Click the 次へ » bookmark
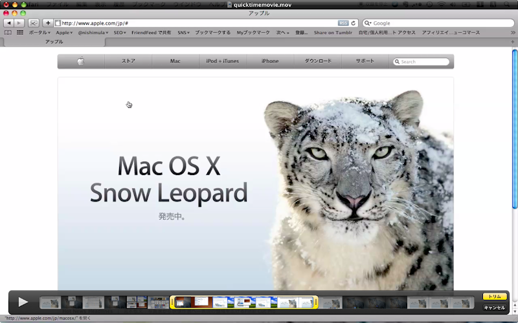The image size is (518, 323). [x=282, y=33]
